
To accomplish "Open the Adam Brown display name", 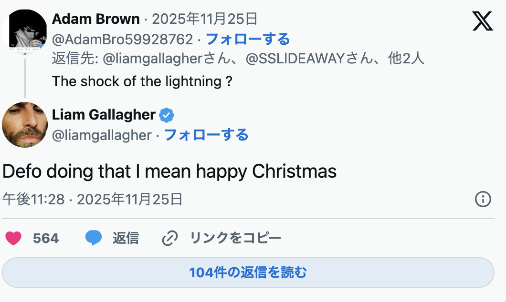I will pos(95,19).
